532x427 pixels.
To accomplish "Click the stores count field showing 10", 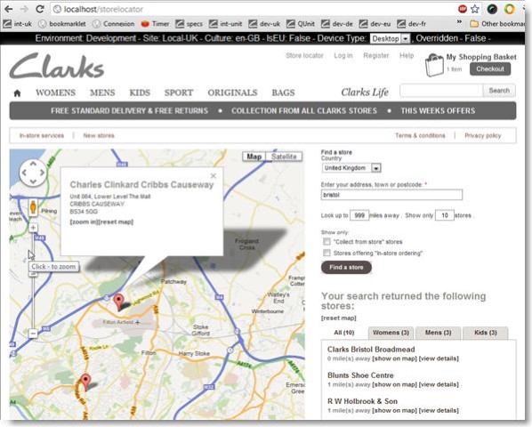I will coord(445,215).
